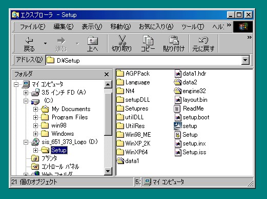
Task: Select the setup.boot file icon
Action: (x=178, y=117)
